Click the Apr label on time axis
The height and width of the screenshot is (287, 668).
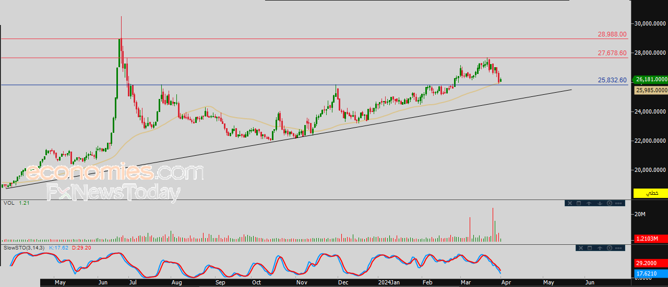tap(506, 282)
